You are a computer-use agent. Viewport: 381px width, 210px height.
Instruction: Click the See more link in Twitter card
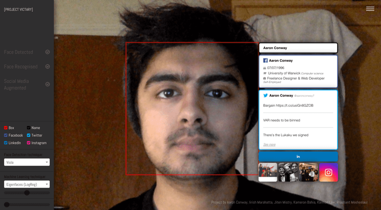269,145
